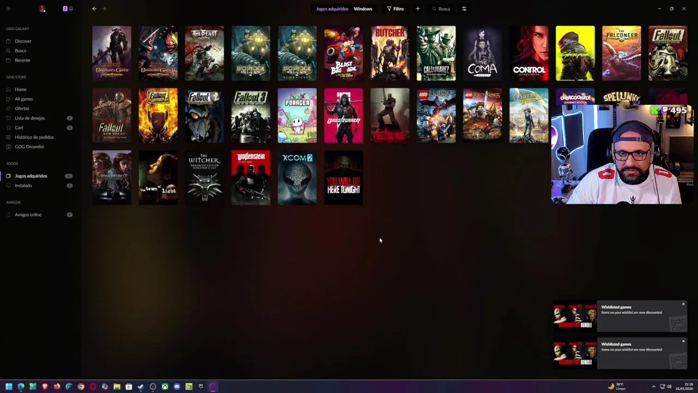Open The Coma game cover
The image size is (698, 393).
483,53
